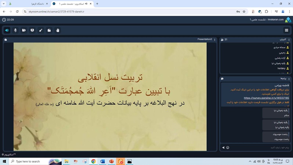Click the message input field

[x=260, y=147]
